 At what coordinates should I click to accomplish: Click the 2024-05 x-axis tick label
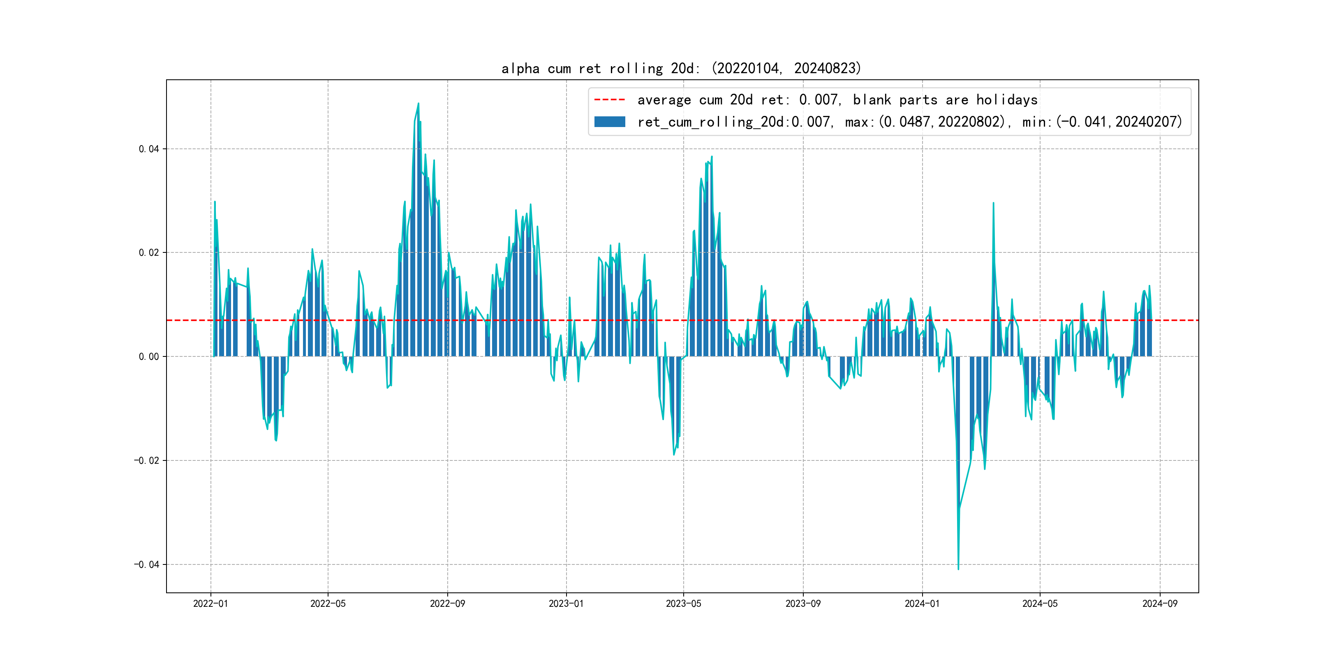1040,604
